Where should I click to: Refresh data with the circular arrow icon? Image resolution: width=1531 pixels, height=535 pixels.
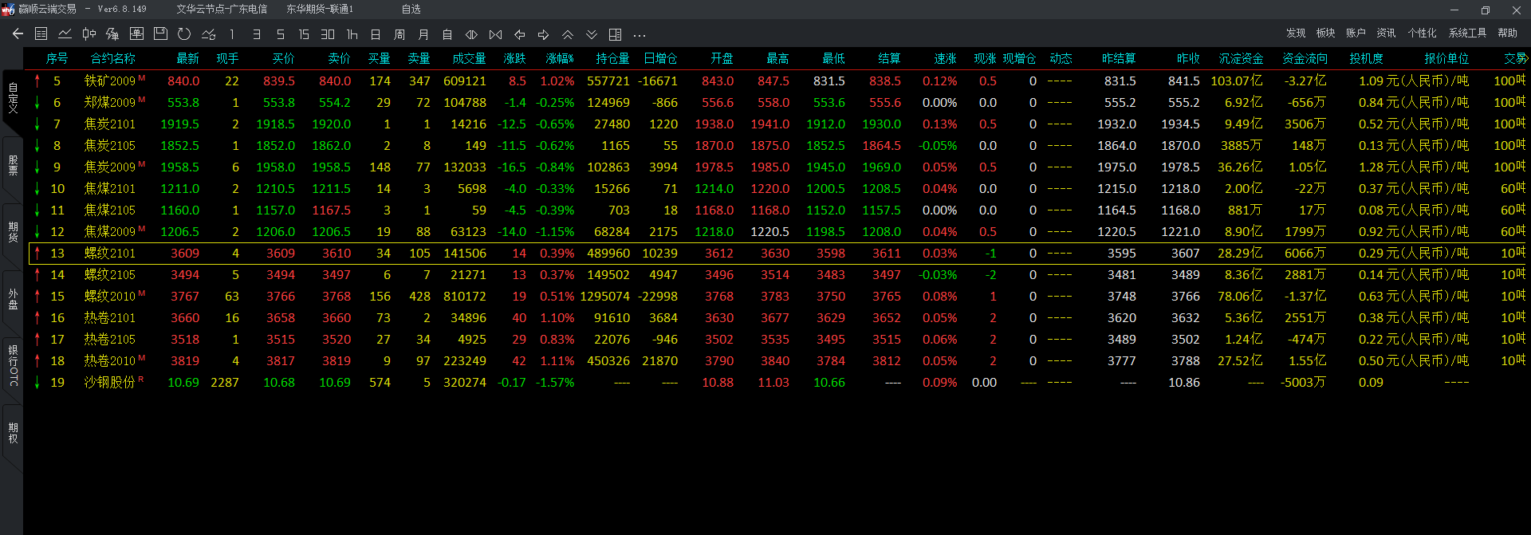point(184,34)
